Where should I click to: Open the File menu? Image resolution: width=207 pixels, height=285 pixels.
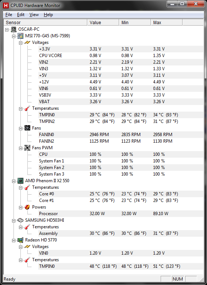pos(9,15)
